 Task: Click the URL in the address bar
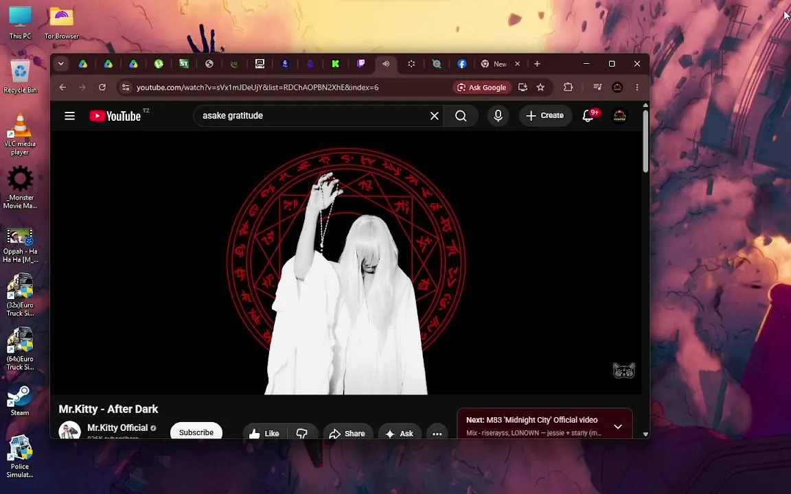[257, 87]
